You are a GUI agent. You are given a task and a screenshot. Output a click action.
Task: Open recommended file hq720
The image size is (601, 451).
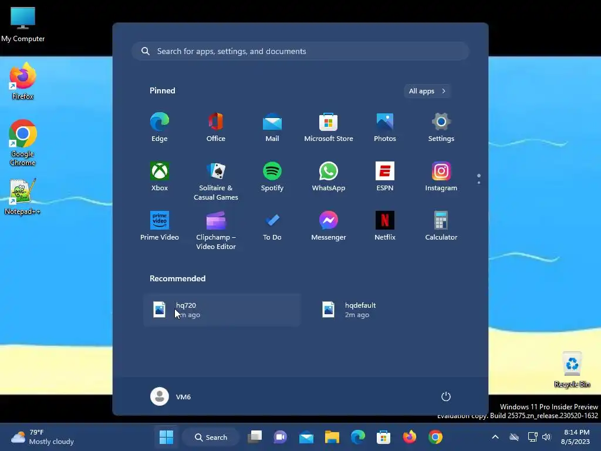coord(222,310)
